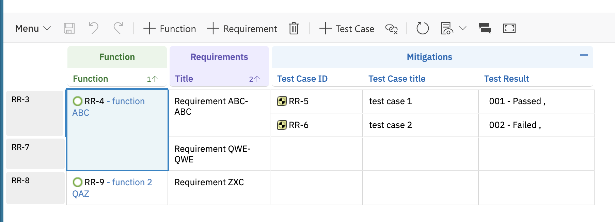Sort by the requirements Title column
This screenshot has width=615, height=222.
[x=184, y=79]
